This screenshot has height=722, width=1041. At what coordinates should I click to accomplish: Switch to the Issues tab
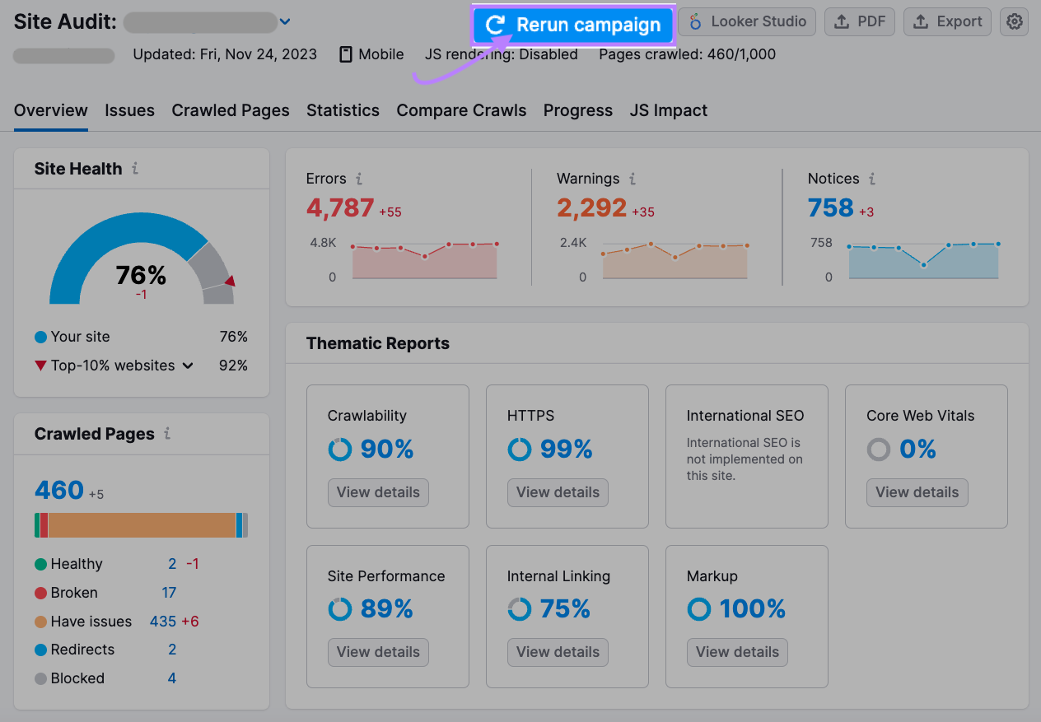pos(129,109)
